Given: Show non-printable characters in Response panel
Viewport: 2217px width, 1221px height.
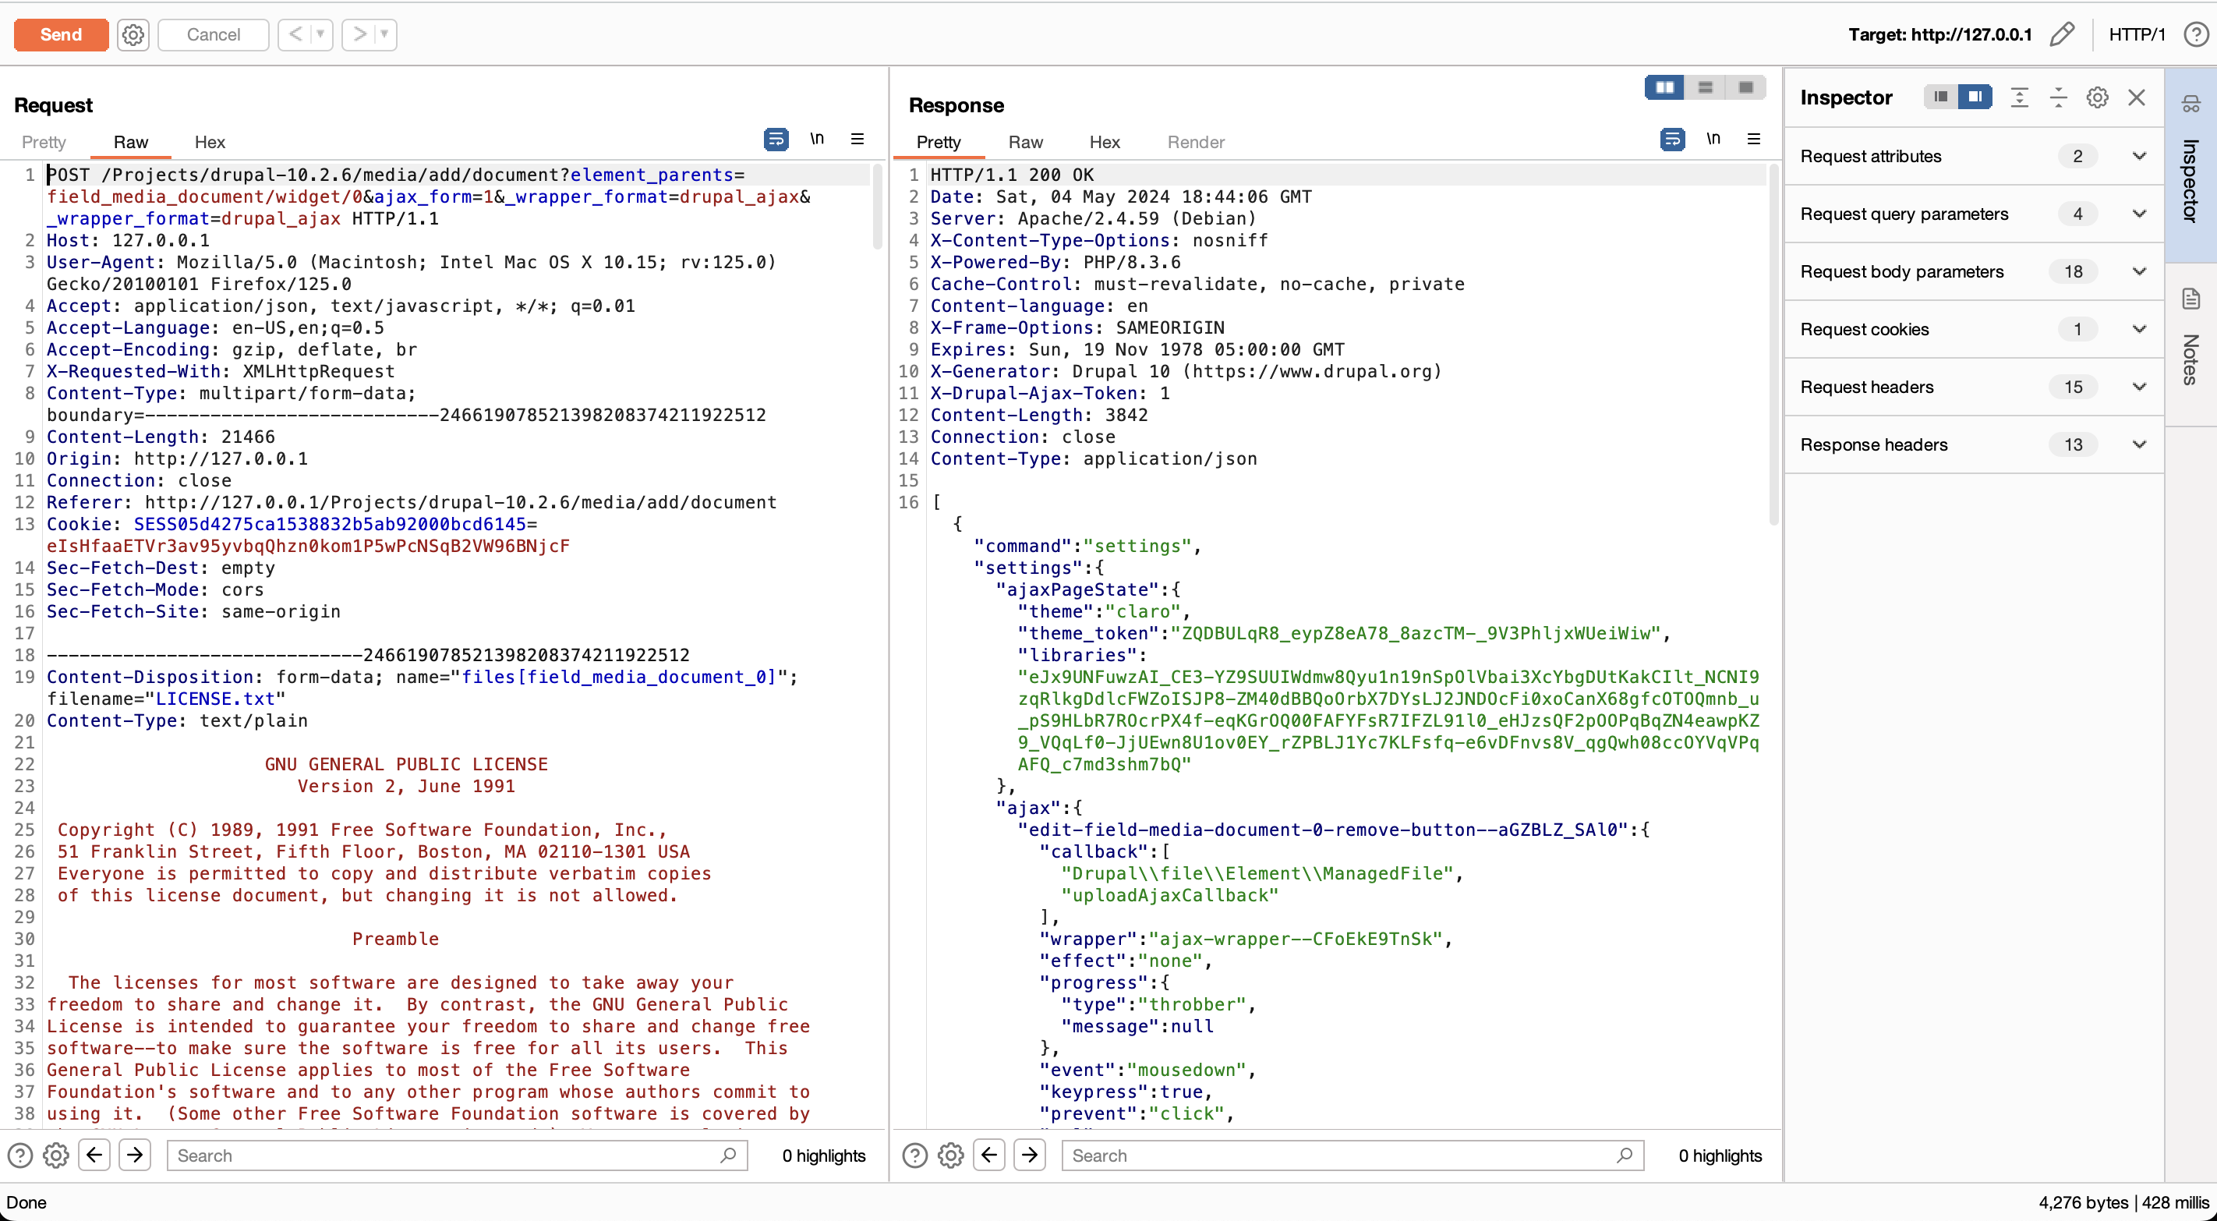Looking at the screenshot, I should (1713, 140).
